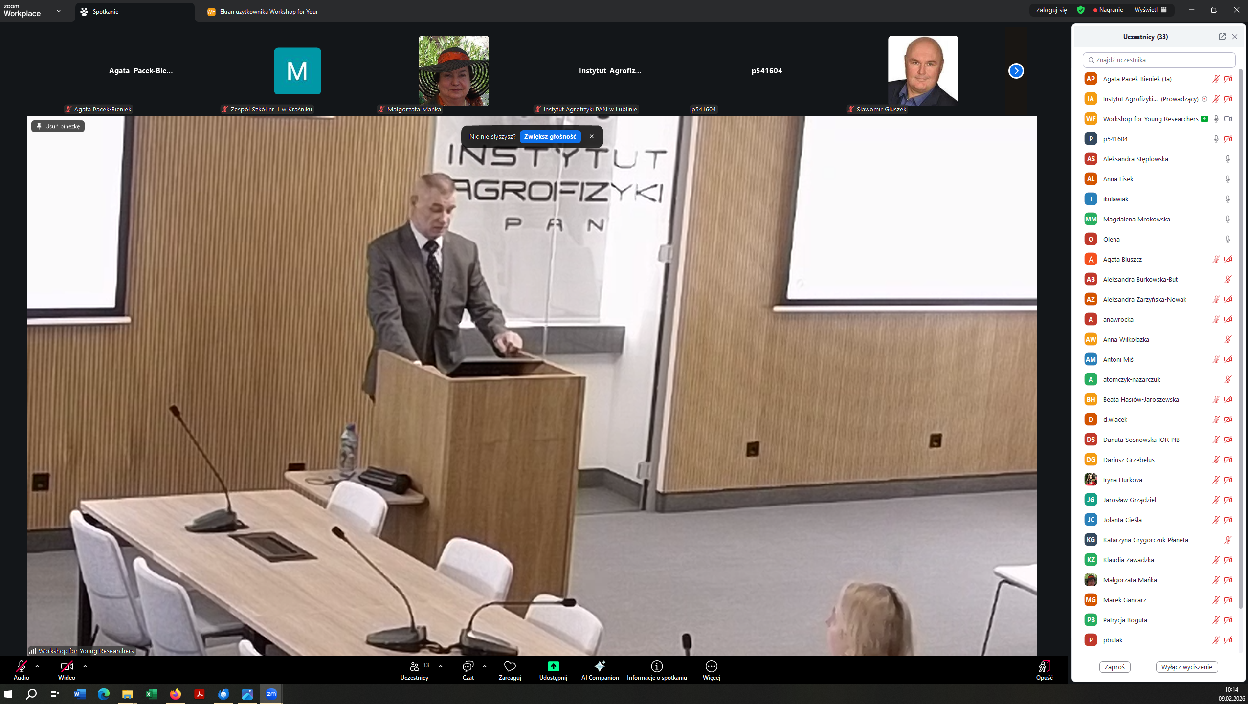Open the chat (Czat) icon
The image size is (1248, 704).
pyautogui.click(x=468, y=666)
